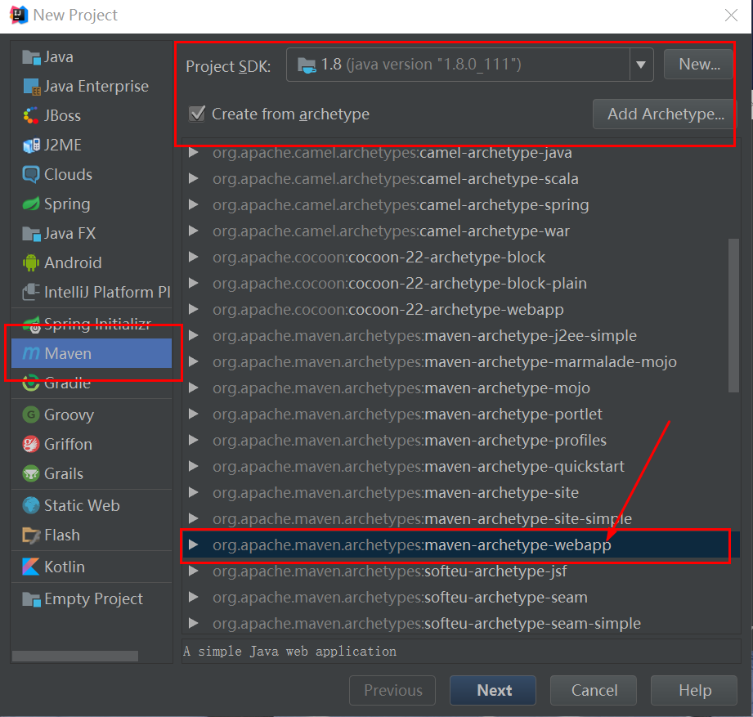
Task: Select cocoon-22-archetype-webapp row
Action: click(x=460, y=309)
